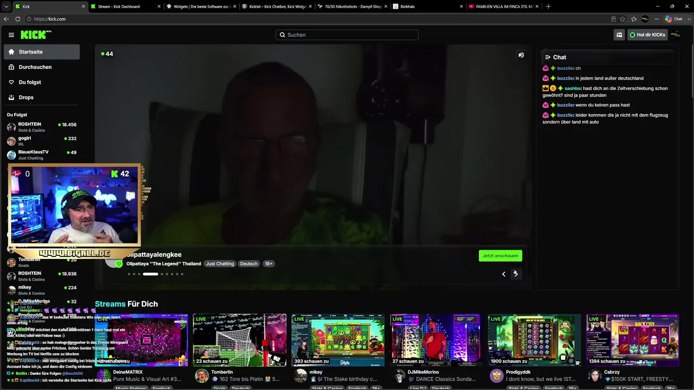This screenshot has width=694, height=390.
Task: Click the Cabrzy channel avatar below thumbnail
Action: click(x=595, y=376)
